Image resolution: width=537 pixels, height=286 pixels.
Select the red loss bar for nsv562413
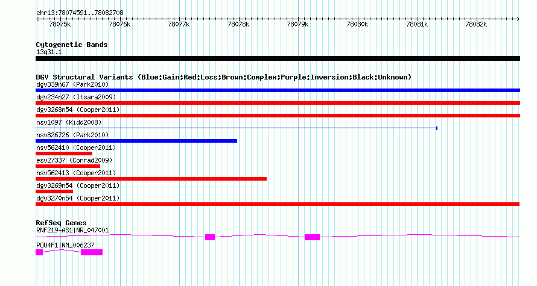151,179
